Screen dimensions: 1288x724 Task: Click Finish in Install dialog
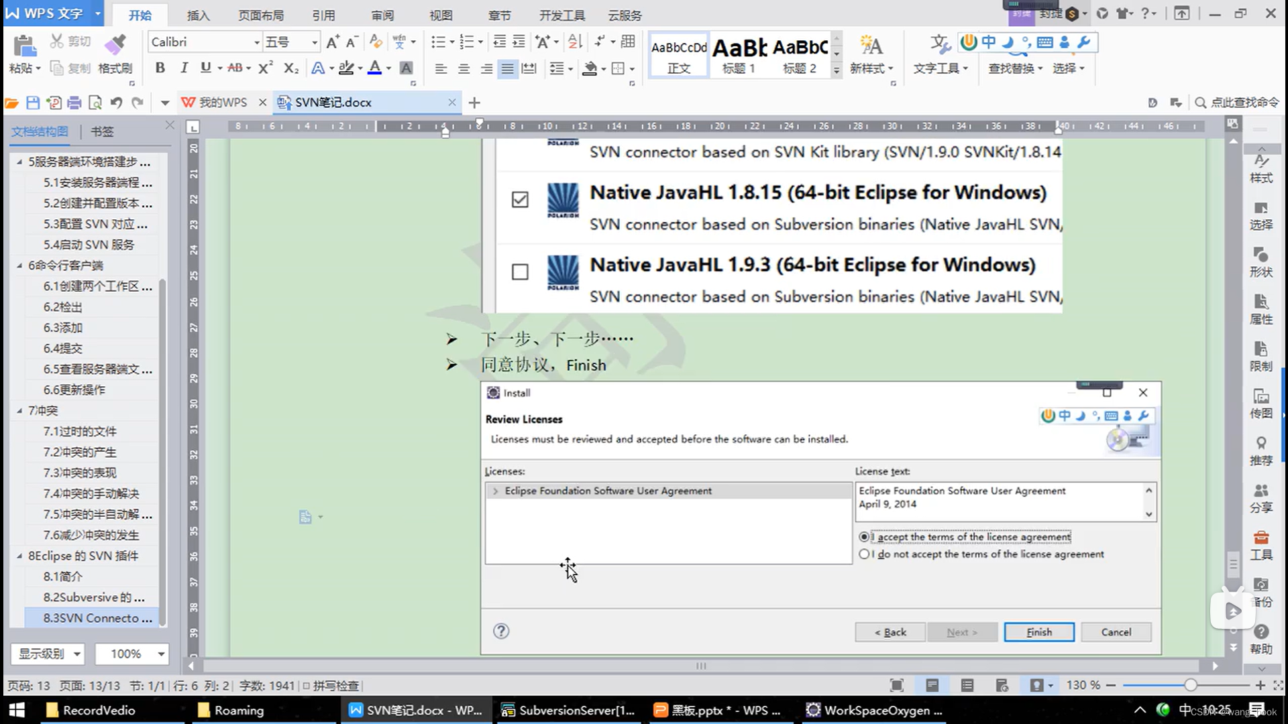[1039, 632]
